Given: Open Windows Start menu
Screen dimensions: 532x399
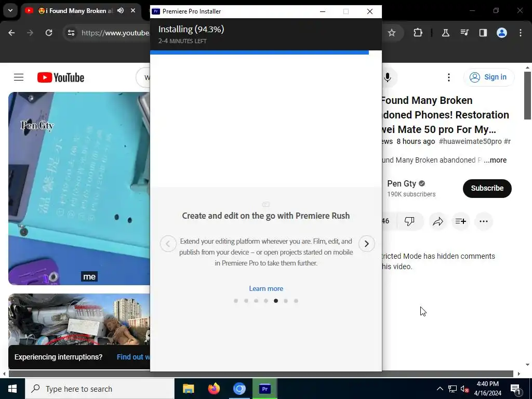Looking at the screenshot, I should point(12,389).
